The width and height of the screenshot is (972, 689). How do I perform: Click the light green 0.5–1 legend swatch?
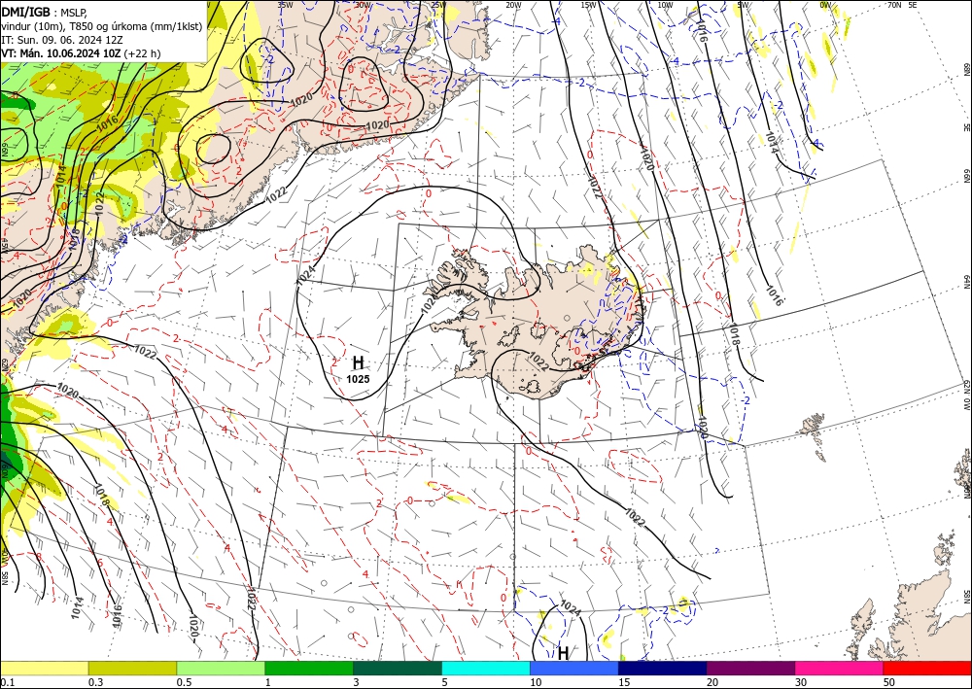click(x=221, y=668)
